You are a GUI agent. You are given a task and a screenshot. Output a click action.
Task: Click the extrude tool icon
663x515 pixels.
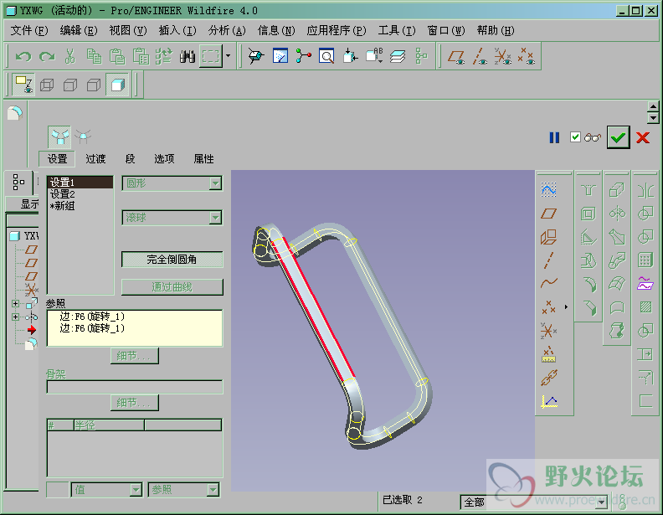[x=617, y=190]
